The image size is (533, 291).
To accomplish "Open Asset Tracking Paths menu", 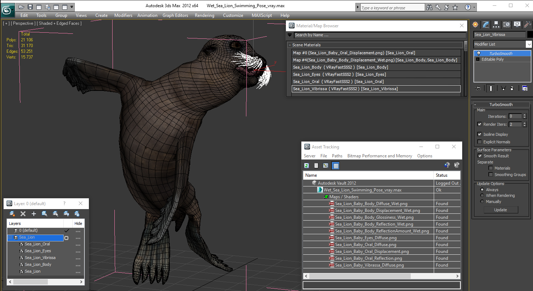I will 337,156.
